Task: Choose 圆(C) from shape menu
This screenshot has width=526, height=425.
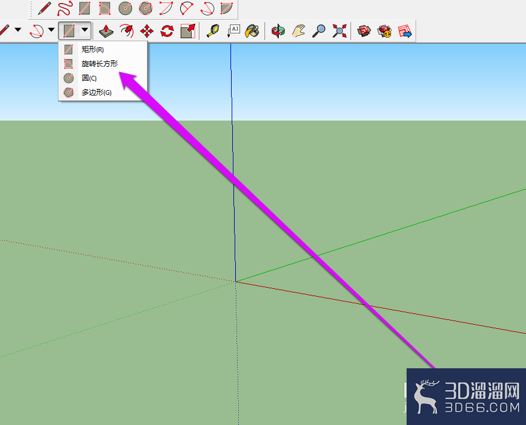Action: (x=103, y=78)
